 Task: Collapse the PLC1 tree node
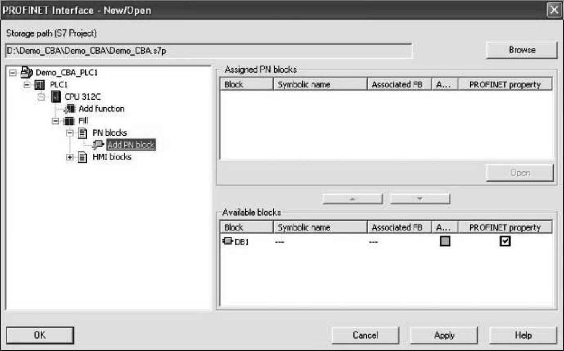pyautogui.click(x=27, y=85)
